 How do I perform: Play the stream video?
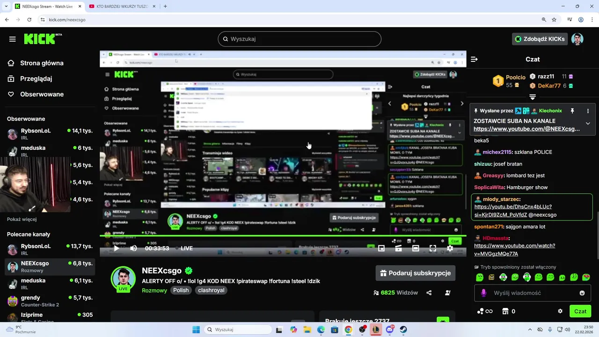[x=117, y=248]
